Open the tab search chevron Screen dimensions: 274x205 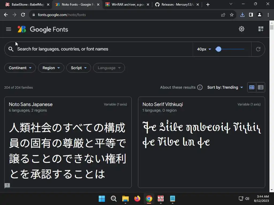click(231, 4)
